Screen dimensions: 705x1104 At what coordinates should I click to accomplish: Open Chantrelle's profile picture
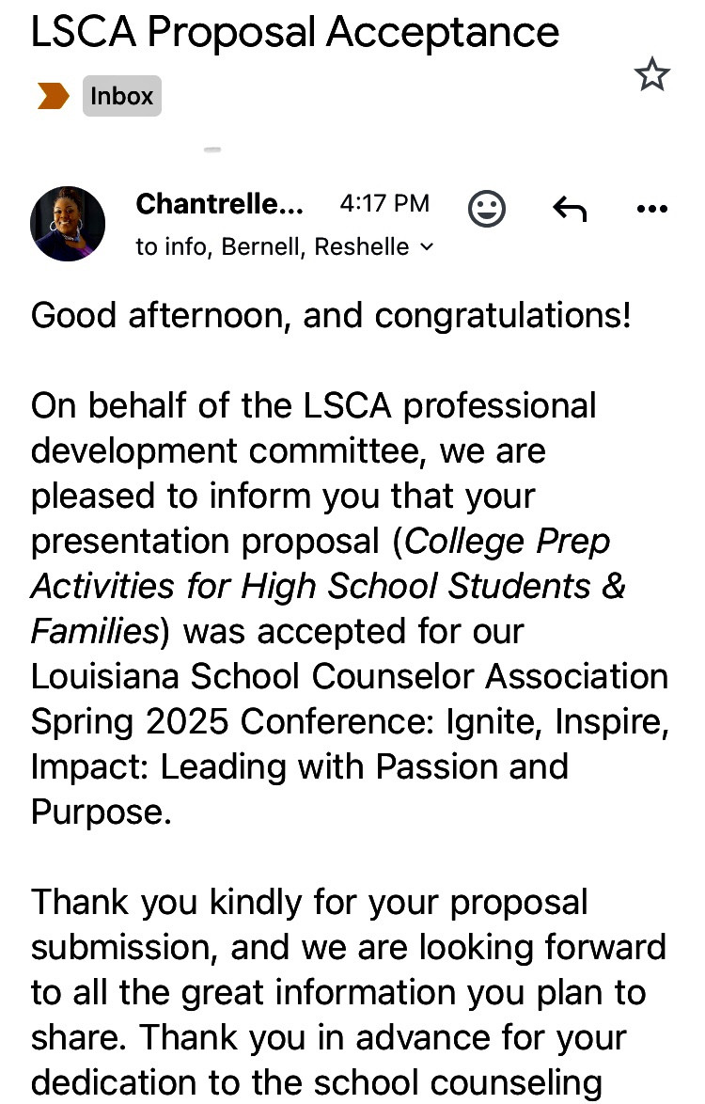[x=68, y=224]
